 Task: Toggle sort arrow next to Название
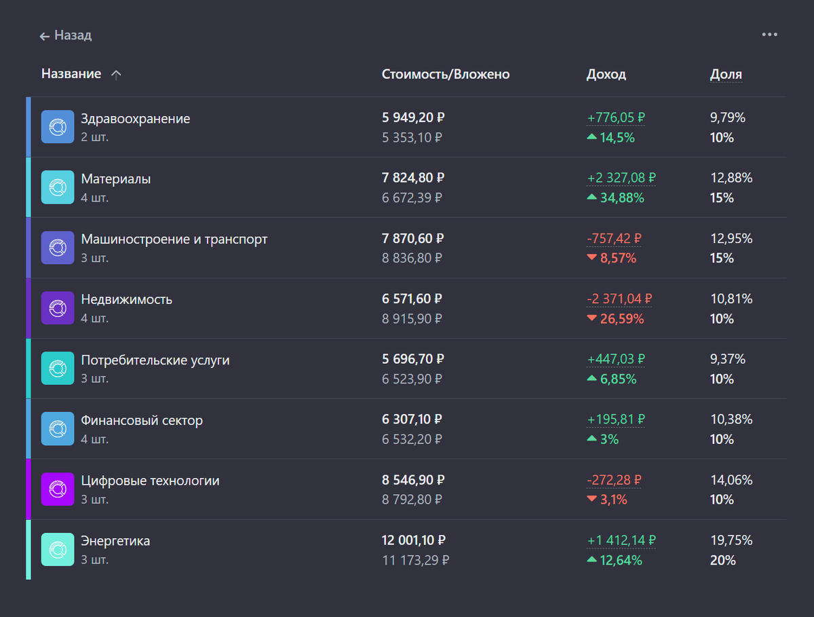[x=116, y=75]
